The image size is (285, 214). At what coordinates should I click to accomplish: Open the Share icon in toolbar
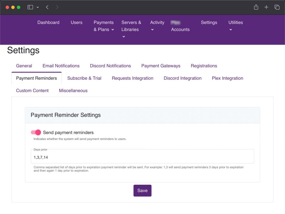[256, 7]
